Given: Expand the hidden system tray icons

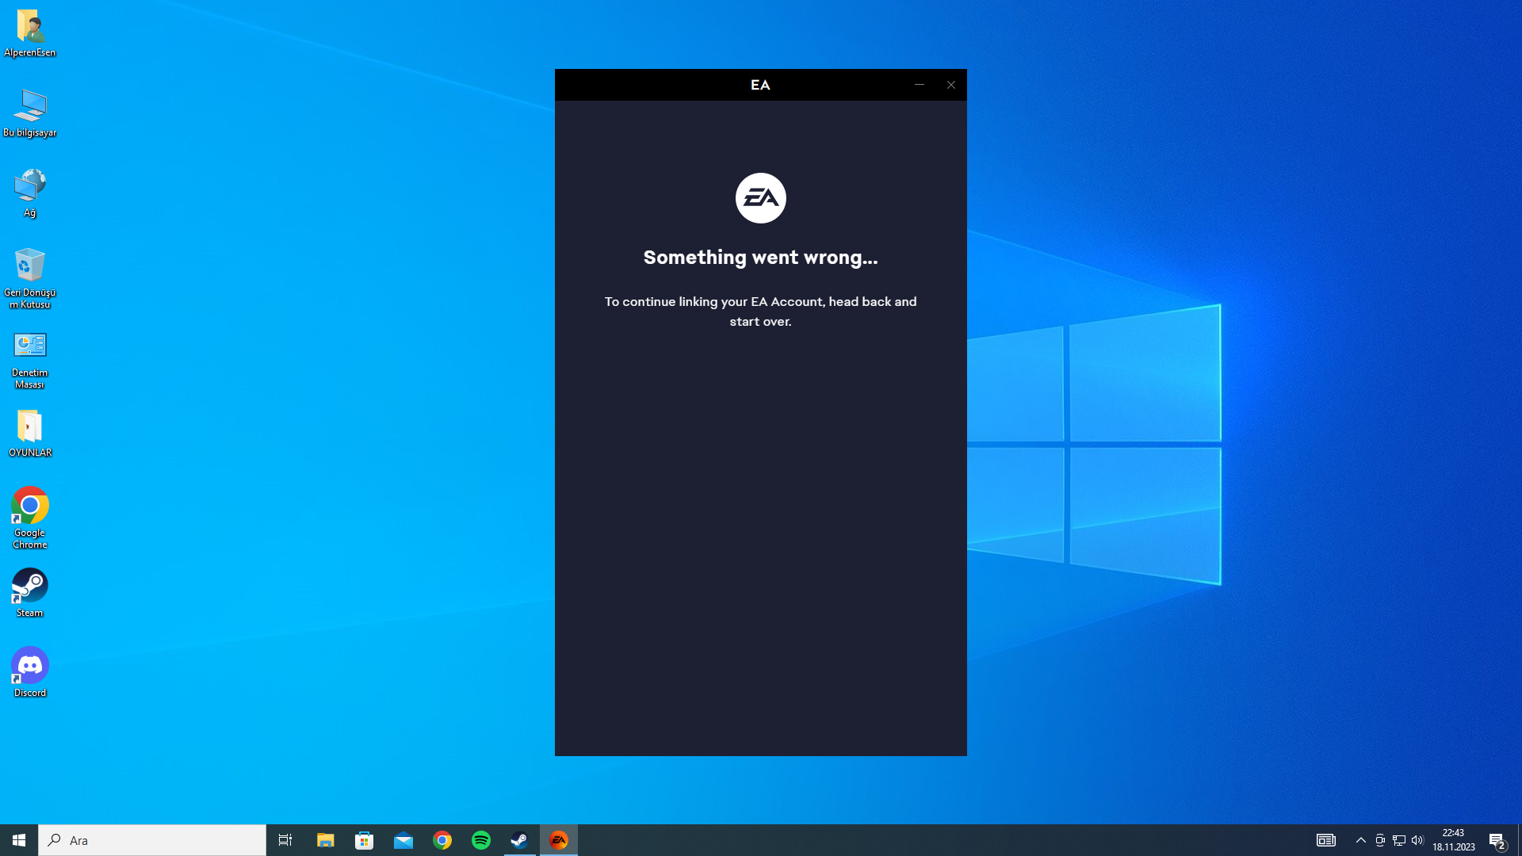Looking at the screenshot, I should pyautogui.click(x=1361, y=840).
